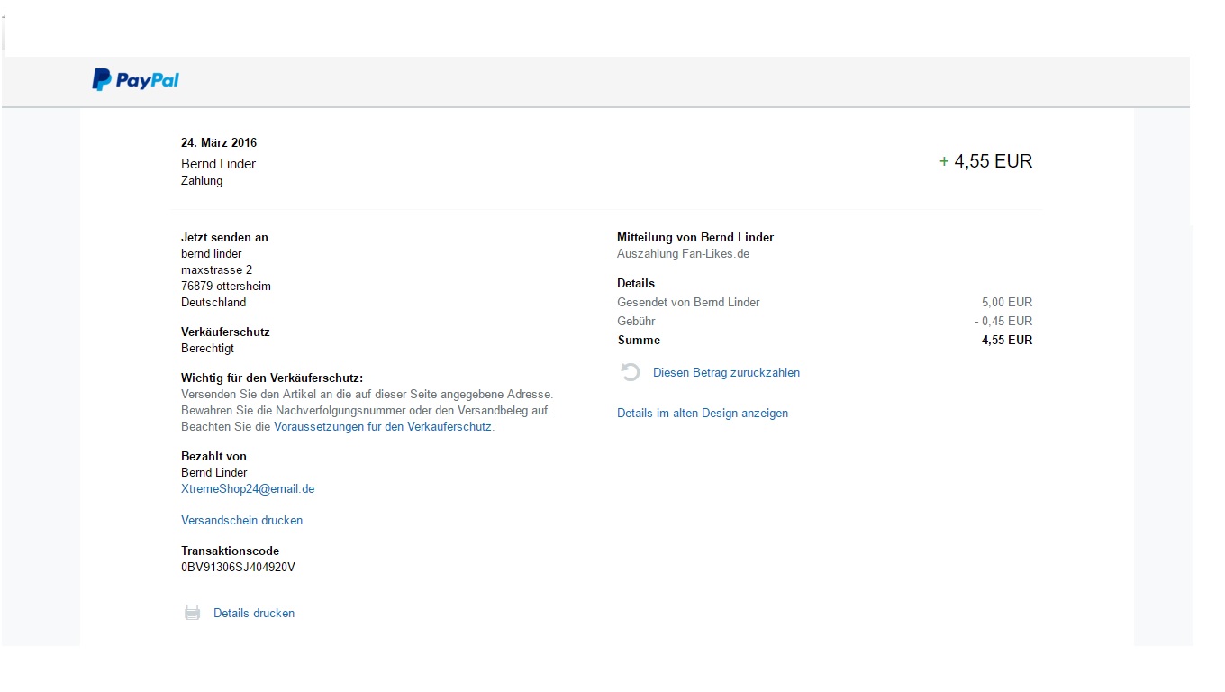Click the 'Details drucken' link text
This screenshot has width=1225, height=692.
pyautogui.click(x=254, y=613)
